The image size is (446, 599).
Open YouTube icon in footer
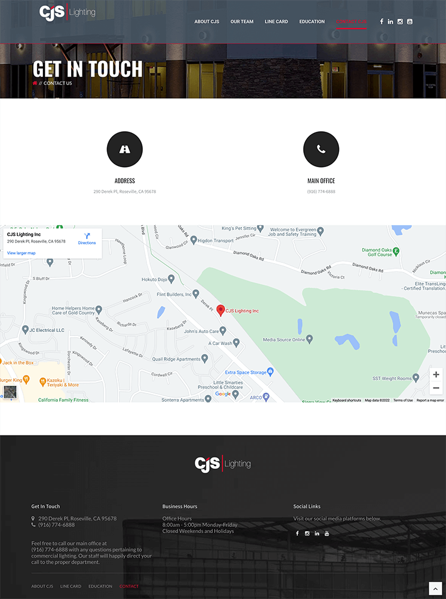click(x=326, y=533)
